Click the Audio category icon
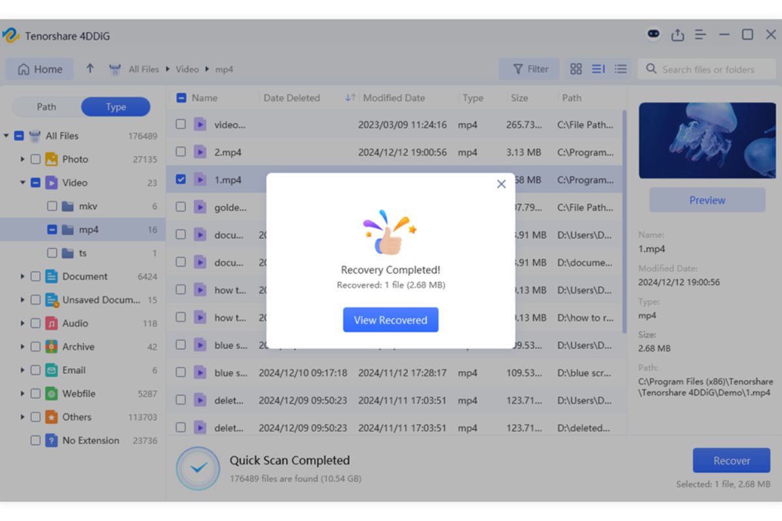Screen dimensions: 782x521 point(51,323)
